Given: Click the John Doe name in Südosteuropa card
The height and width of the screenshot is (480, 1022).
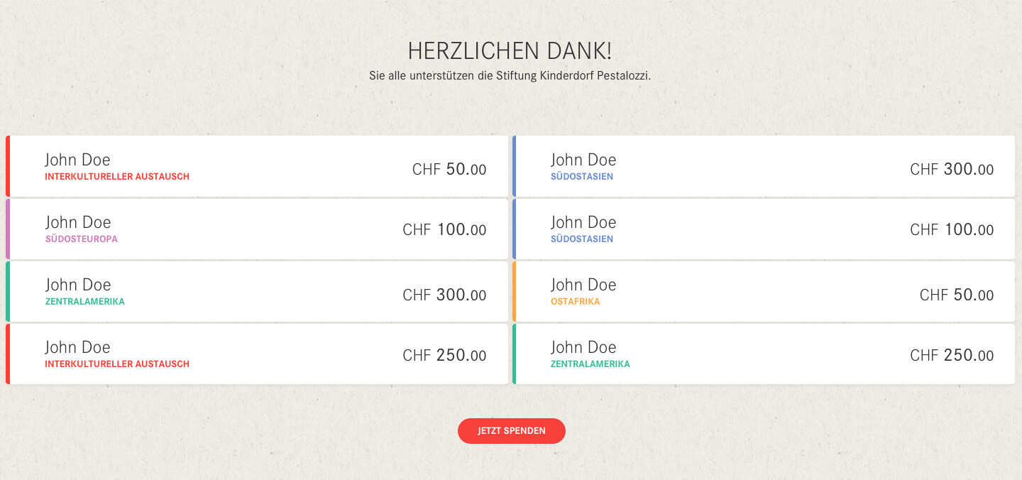Looking at the screenshot, I should 78,222.
